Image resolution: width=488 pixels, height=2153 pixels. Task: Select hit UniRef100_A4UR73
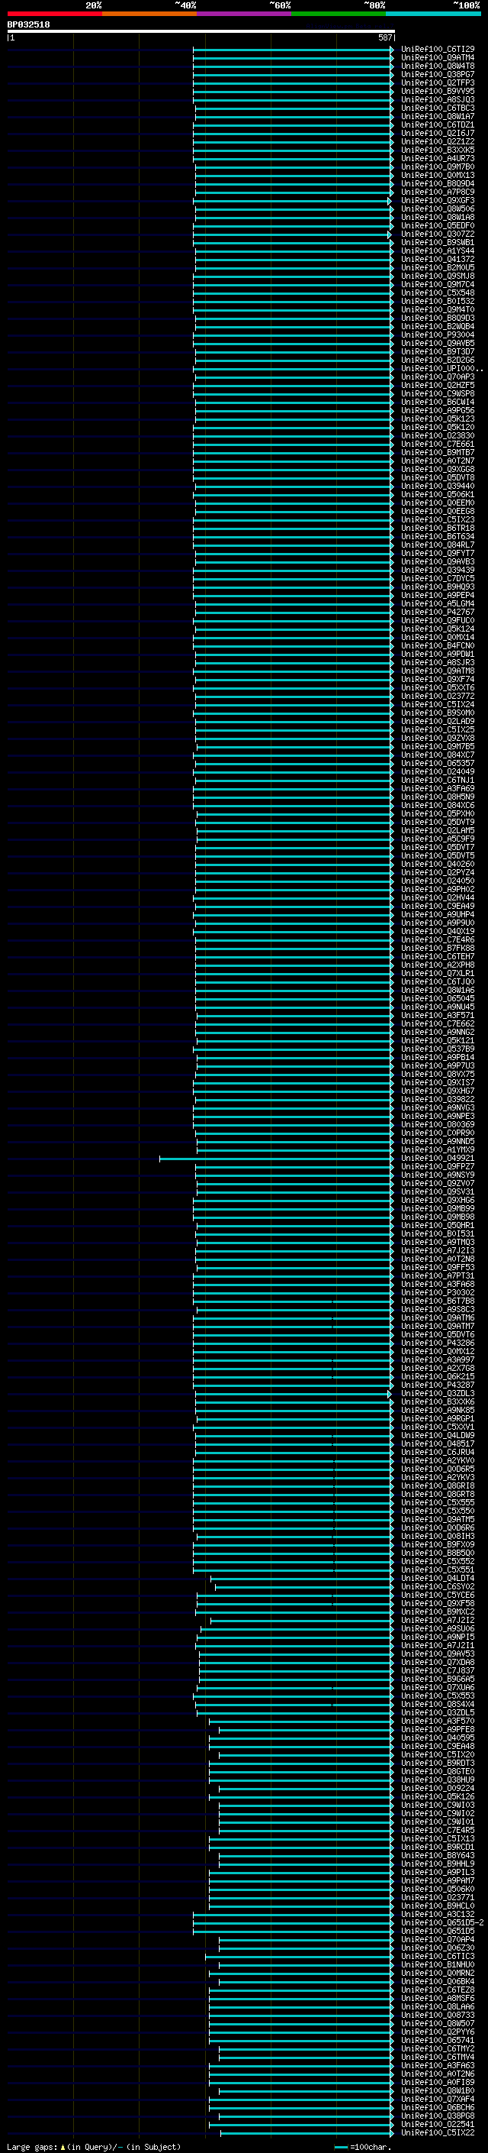[437, 159]
